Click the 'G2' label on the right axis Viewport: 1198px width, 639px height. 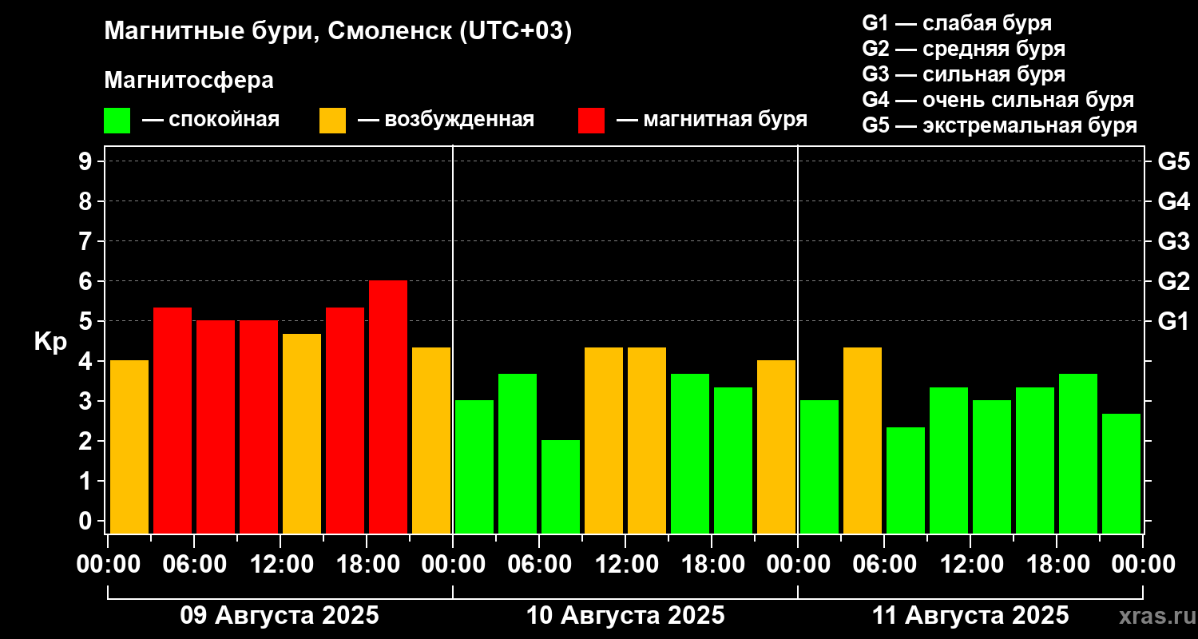(1174, 281)
